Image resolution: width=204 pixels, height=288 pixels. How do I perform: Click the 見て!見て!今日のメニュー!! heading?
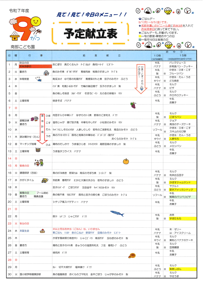[91, 15]
